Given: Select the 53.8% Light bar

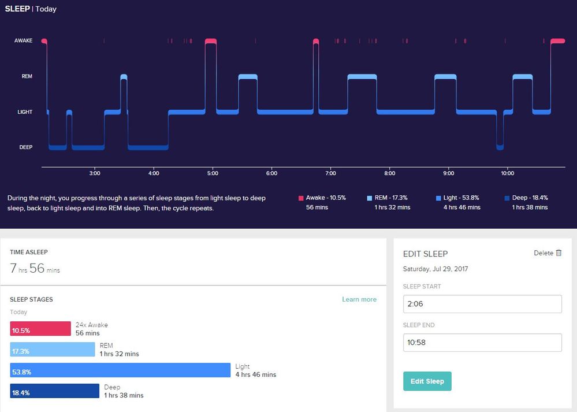Looking at the screenshot, I should 120,370.
